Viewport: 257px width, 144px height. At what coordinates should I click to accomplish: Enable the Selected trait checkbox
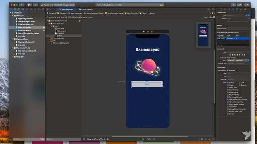[x=239, y=85]
